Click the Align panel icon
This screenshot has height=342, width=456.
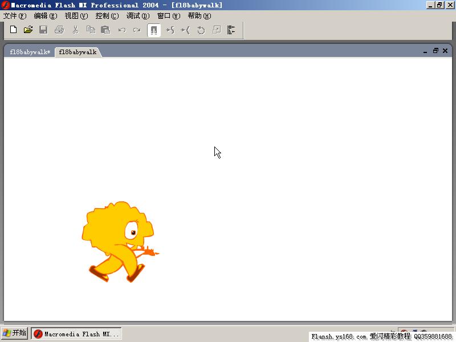231,30
